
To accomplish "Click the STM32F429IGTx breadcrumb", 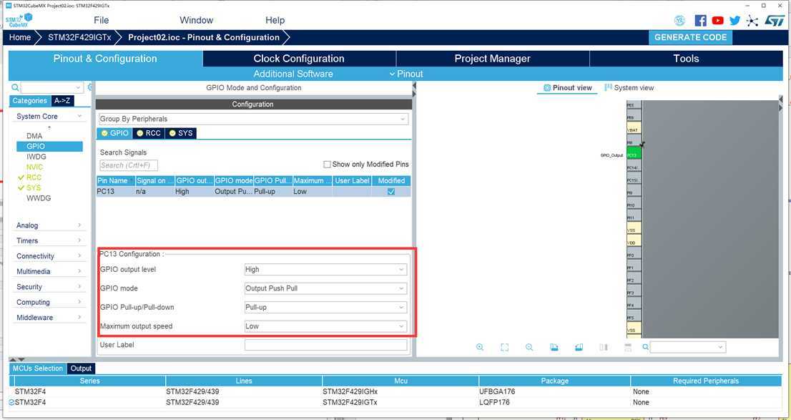I will (x=79, y=37).
